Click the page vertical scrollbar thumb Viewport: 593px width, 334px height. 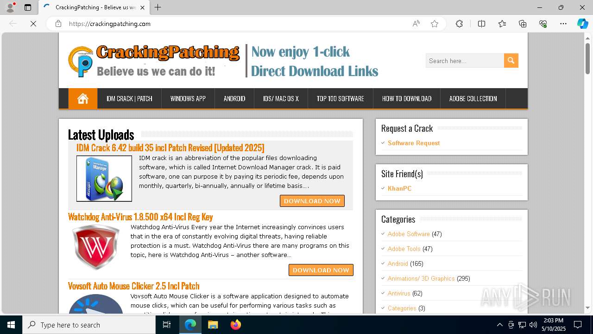click(x=587, y=58)
